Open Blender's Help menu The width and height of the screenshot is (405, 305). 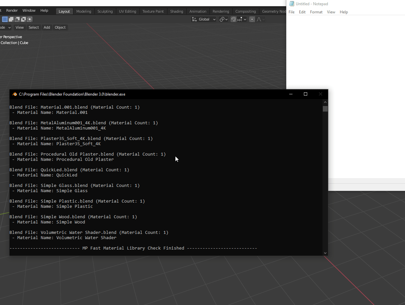(44, 10)
